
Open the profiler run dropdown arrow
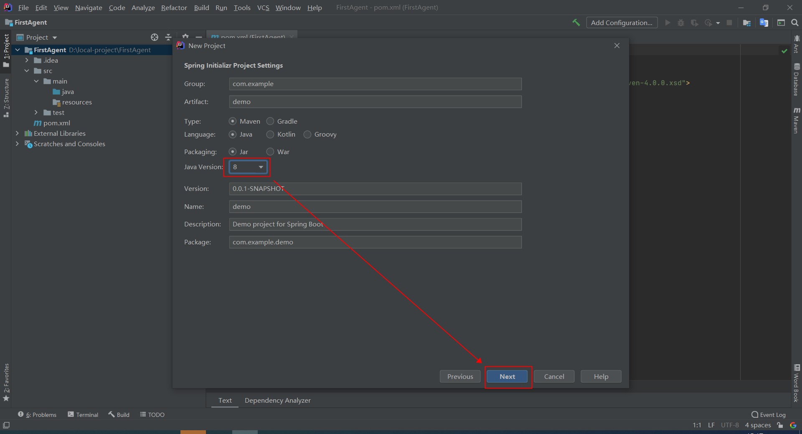click(x=718, y=23)
